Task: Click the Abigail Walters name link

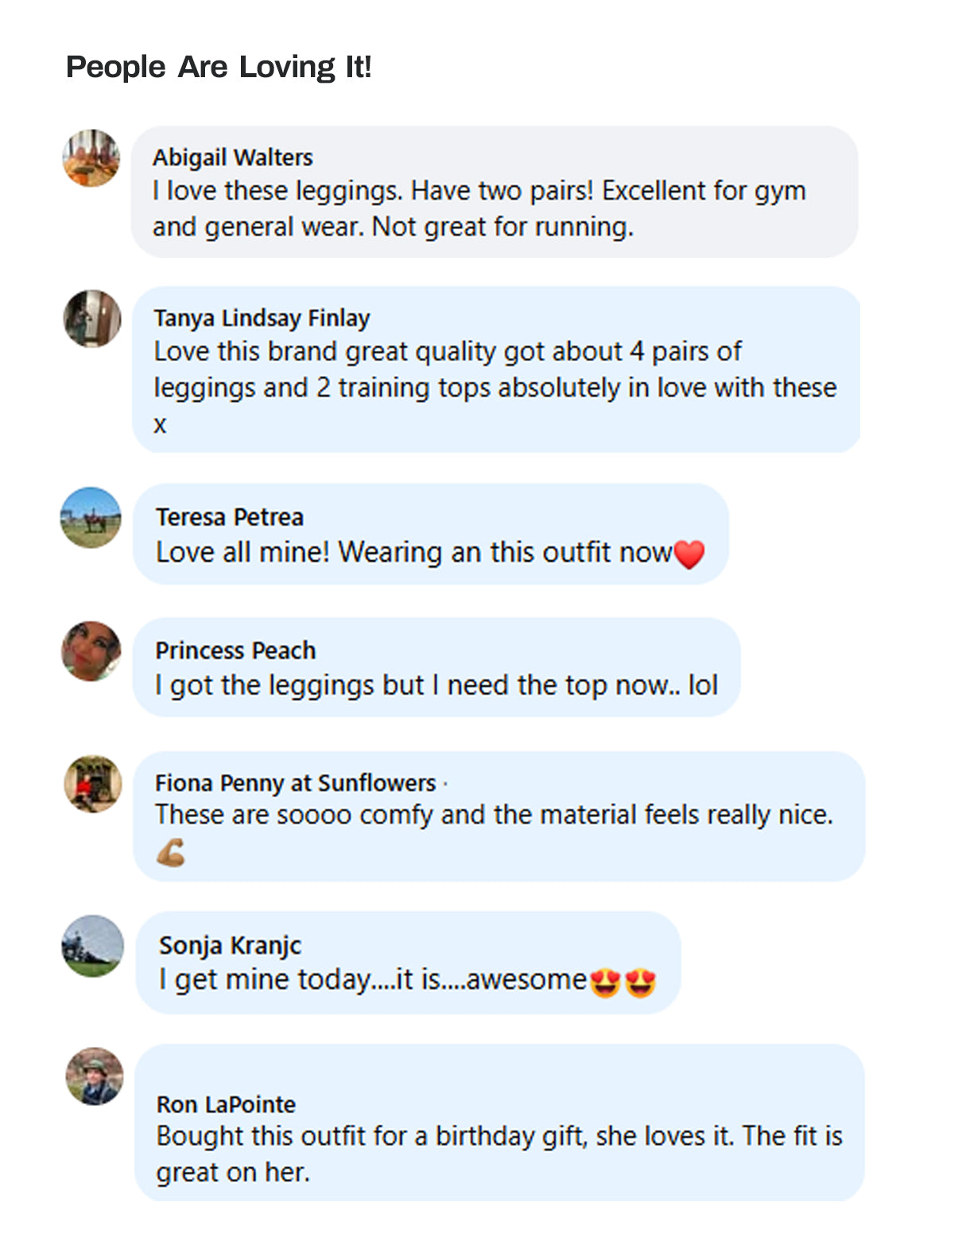Action: tap(233, 158)
